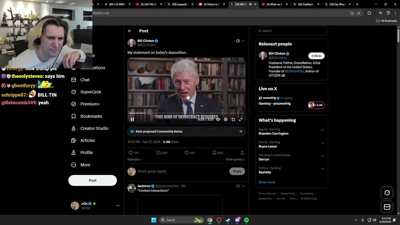Image resolution: width=400 pixels, height=225 pixels.
Task: Mute the Bill Clinton tab audio
Action: coord(250,4)
